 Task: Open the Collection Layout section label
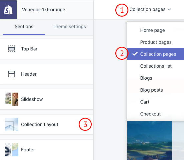coord(40,124)
